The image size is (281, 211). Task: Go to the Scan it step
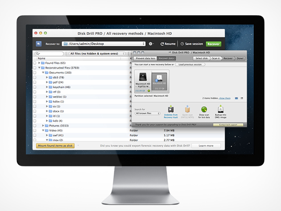tap(216, 58)
